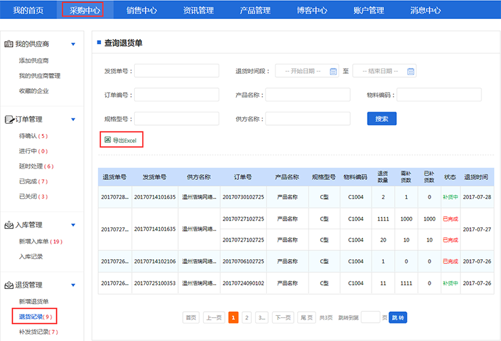Open the 产品管理 tab

pyautogui.click(x=255, y=10)
